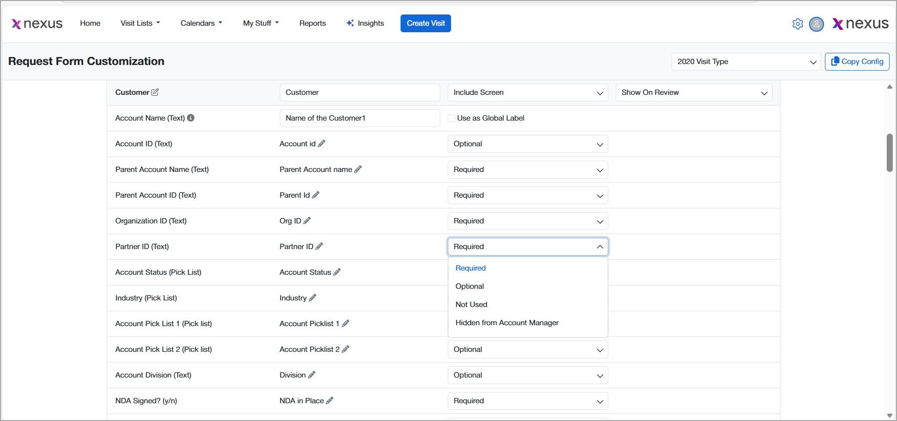Click the edit icon next to Customer heading

(155, 92)
